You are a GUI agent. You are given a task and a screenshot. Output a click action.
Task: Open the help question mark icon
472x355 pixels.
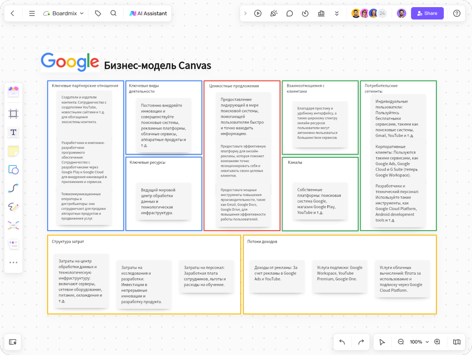pos(457,13)
